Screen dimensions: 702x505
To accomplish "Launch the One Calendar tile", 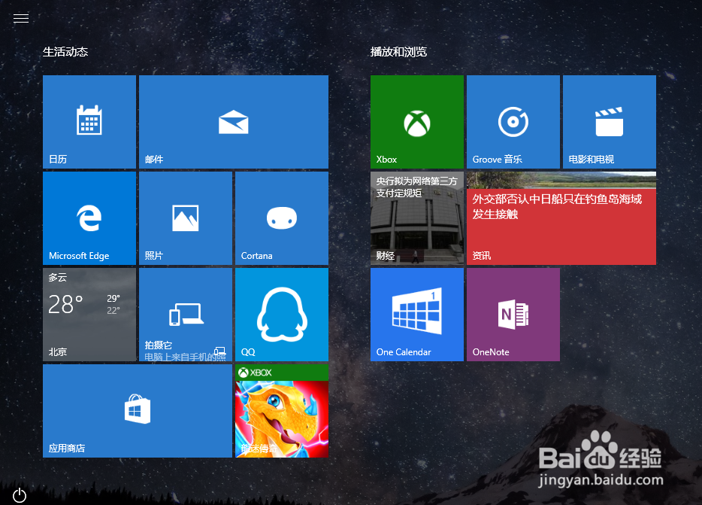I will click(x=417, y=315).
